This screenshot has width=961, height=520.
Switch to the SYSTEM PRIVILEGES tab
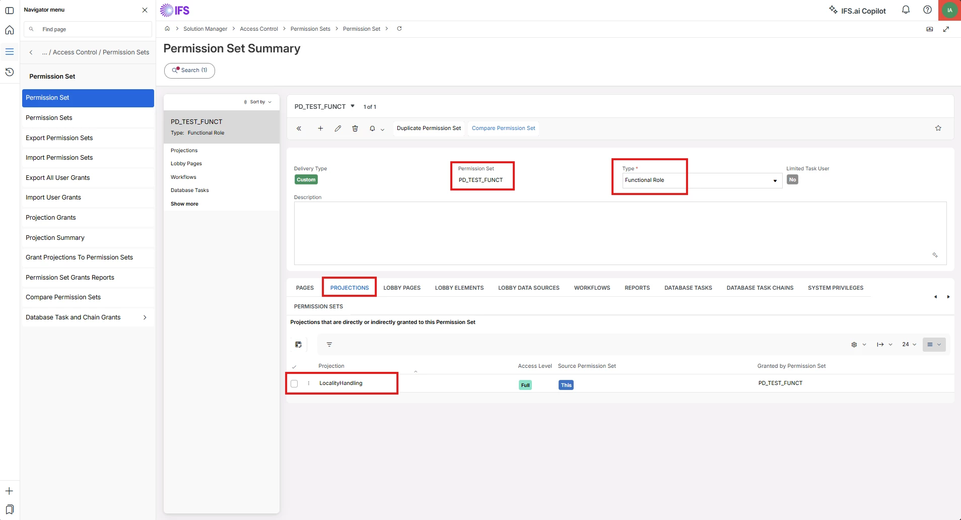[x=836, y=288]
